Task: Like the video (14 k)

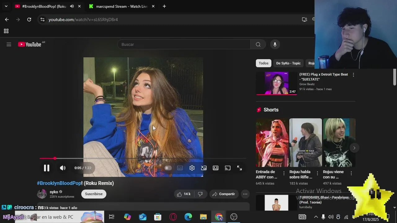Action: (184, 194)
